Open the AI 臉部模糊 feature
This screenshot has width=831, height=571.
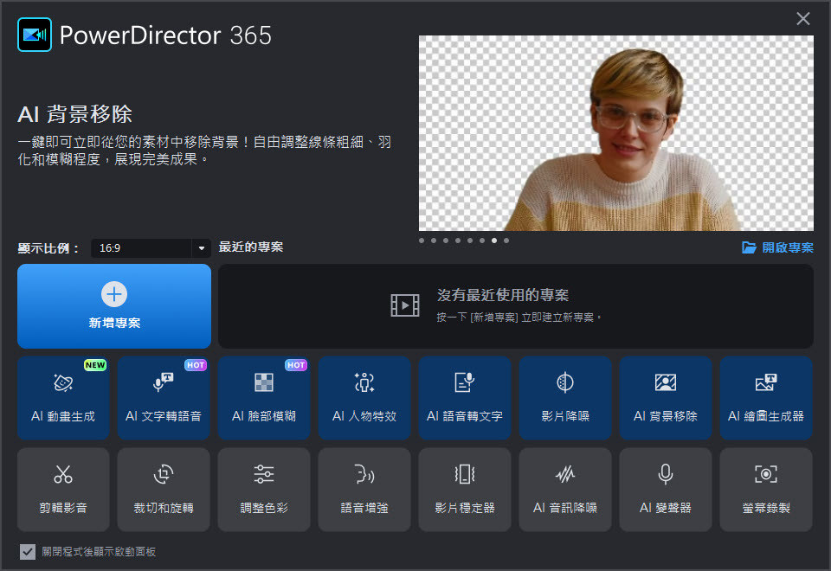[264, 398]
